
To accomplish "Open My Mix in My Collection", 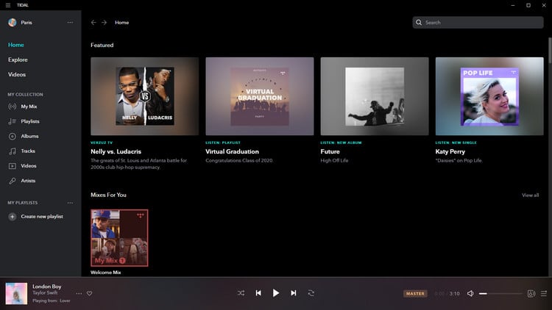I will click(29, 107).
